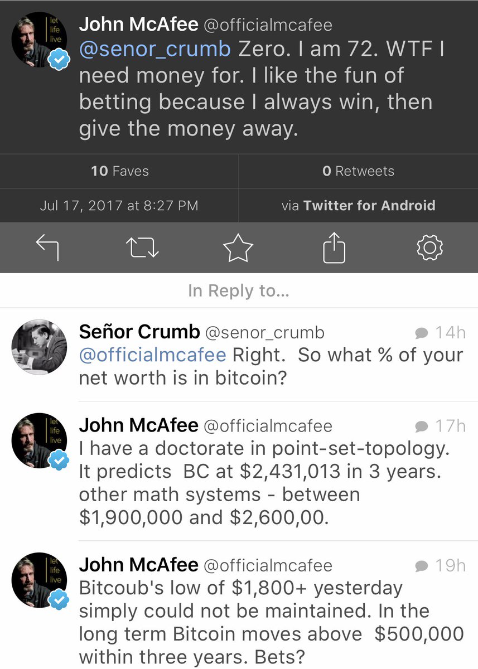Screen dimensions: 478x669
Task: Tap the verified badge on top avatar
Action: coord(60,59)
